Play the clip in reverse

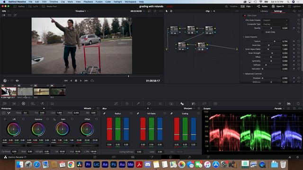tap(71, 81)
